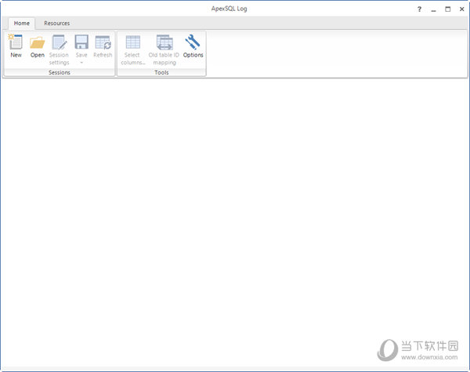Open Select columns tool
The height and width of the screenshot is (372, 470).
(x=133, y=50)
